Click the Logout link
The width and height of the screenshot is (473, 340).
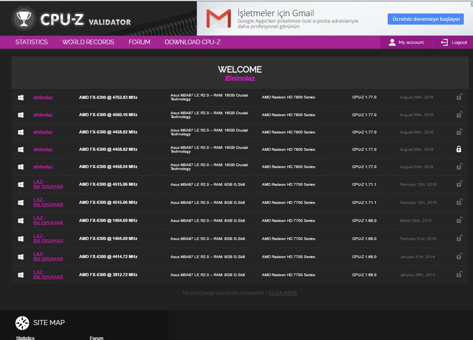point(454,42)
